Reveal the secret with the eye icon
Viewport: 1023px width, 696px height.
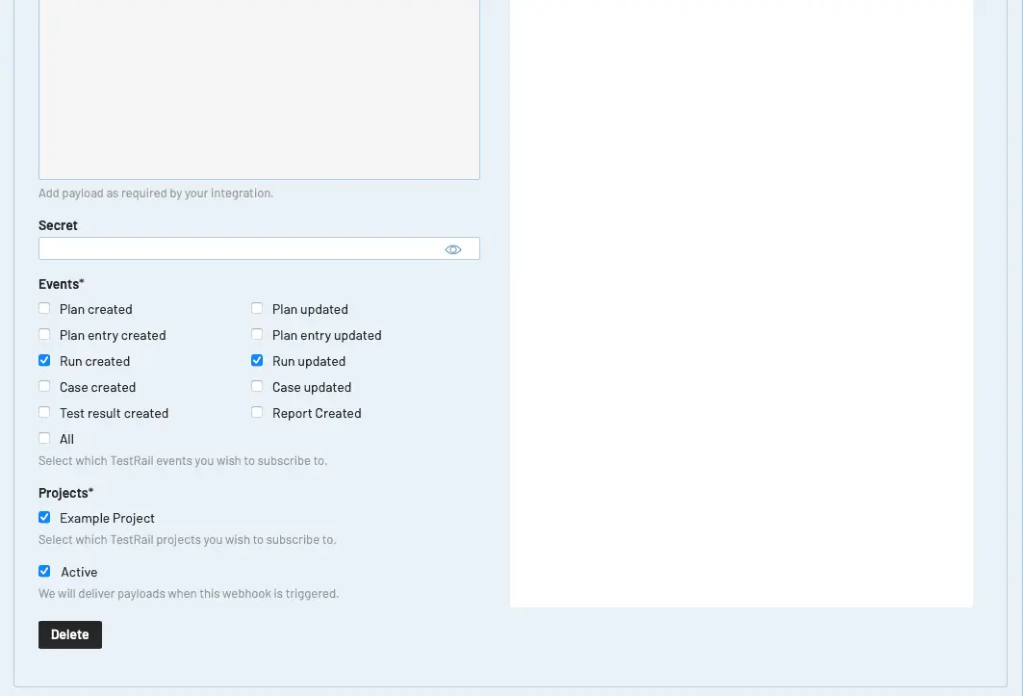(452, 249)
